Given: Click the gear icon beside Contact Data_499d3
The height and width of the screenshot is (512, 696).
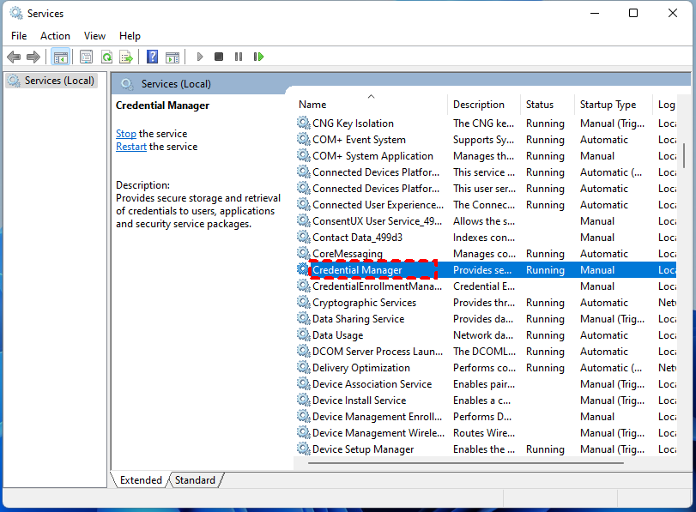Looking at the screenshot, I should point(304,237).
